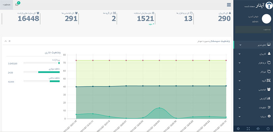Click the copy icon beside کل نرم افزار ها
273x132 pixels.
pos(191,13)
